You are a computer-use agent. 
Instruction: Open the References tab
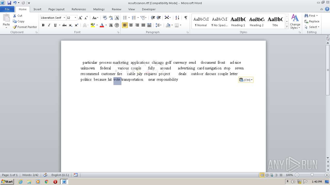[79, 9]
